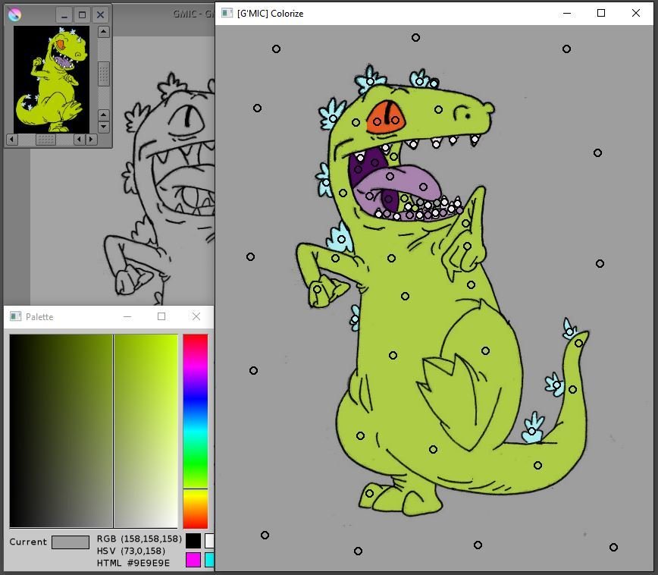
Task: Click the horizontal scrollbar thumb under the thumbnail
Action: [45, 139]
